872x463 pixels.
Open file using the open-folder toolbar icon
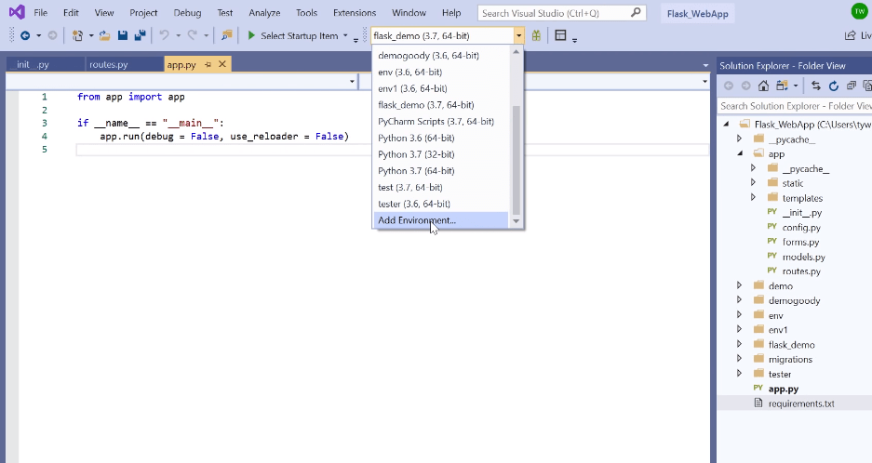tap(104, 35)
